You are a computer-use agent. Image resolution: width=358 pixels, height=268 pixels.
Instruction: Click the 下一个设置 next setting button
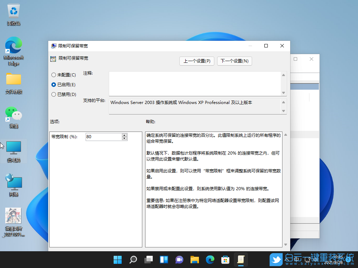pos(235,61)
